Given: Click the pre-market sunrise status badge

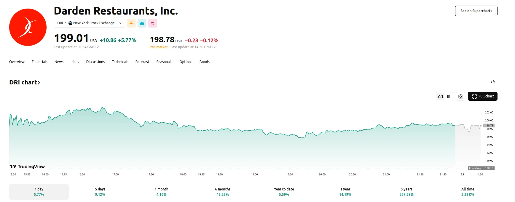Looking at the screenshot, I should pos(131,23).
